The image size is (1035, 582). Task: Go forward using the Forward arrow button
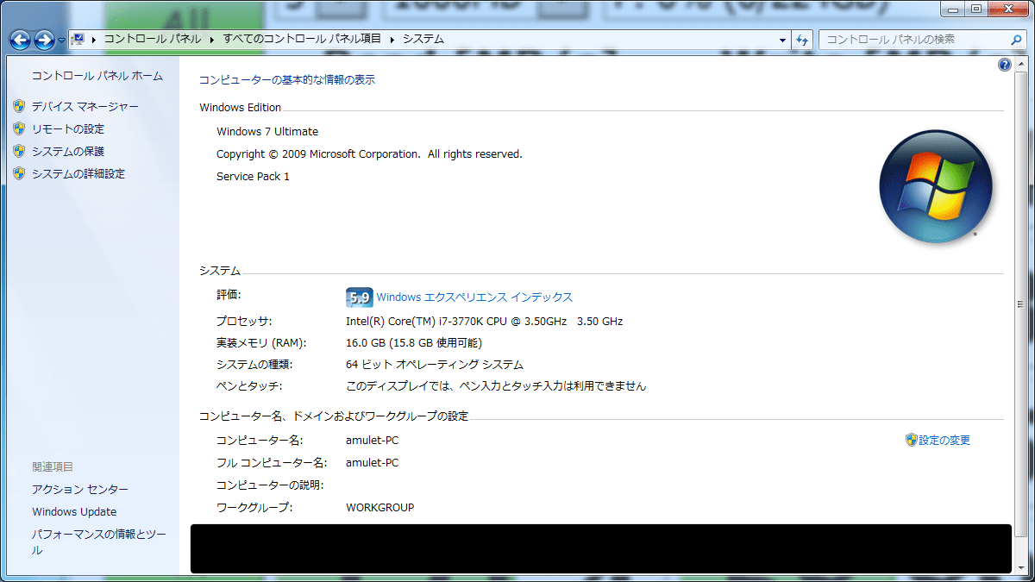coord(44,40)
